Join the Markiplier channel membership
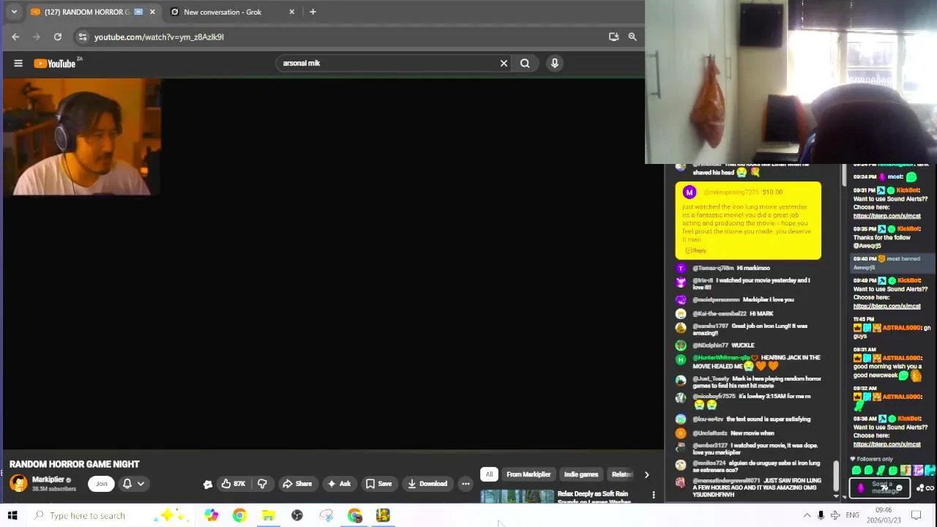 [102, 483]
